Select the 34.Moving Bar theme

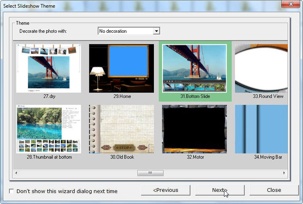click(262, 129)
